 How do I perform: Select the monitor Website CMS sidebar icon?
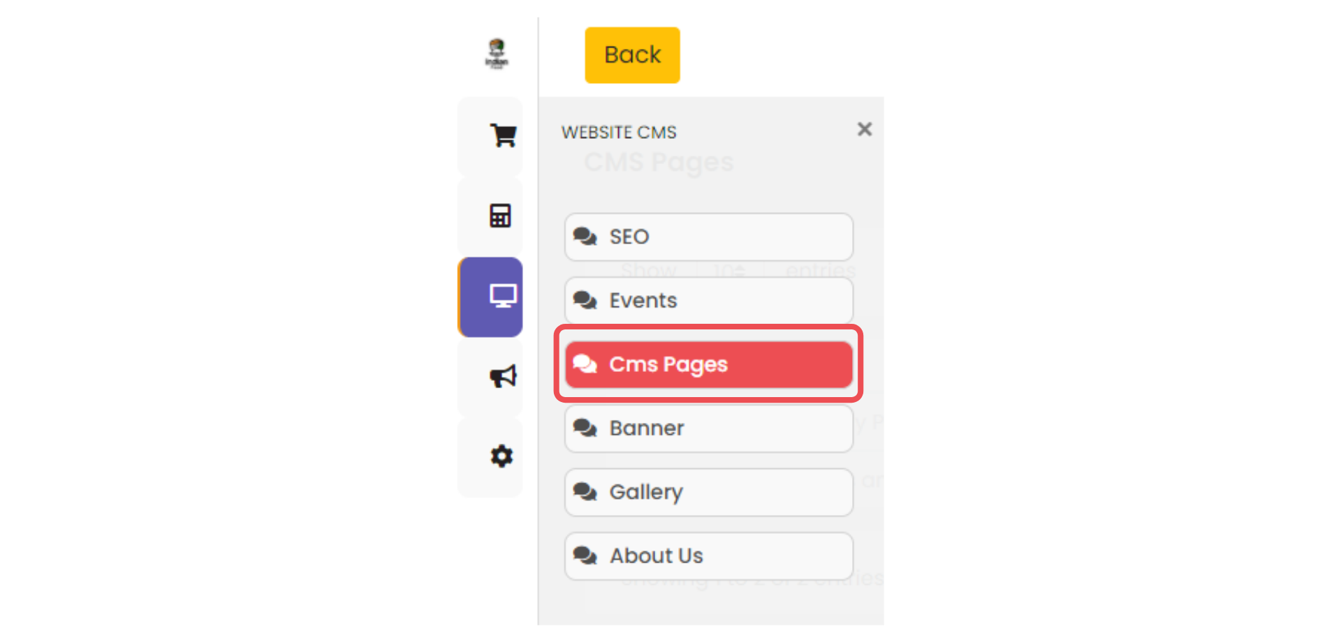click(x=502, y=297)
